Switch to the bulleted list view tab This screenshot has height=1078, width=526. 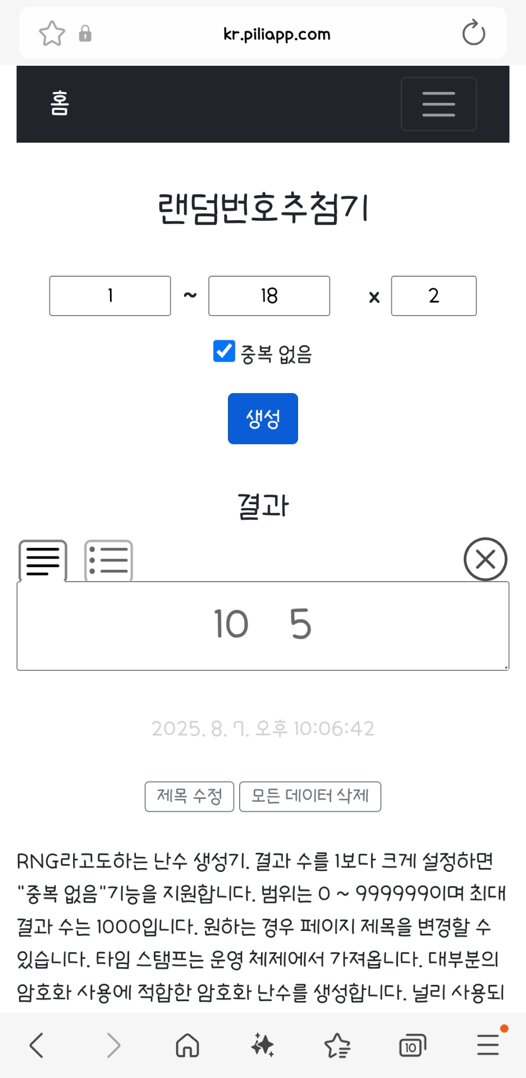[108, 560]
